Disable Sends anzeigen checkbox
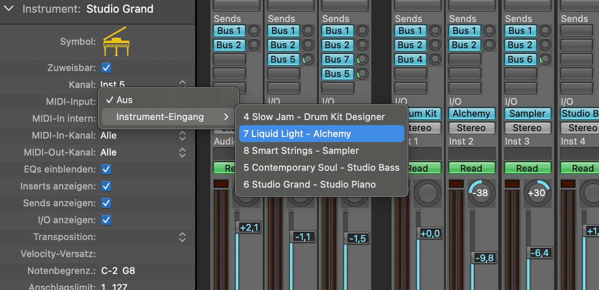Viewport: 599px width, 290px height. tap(106, 203)
